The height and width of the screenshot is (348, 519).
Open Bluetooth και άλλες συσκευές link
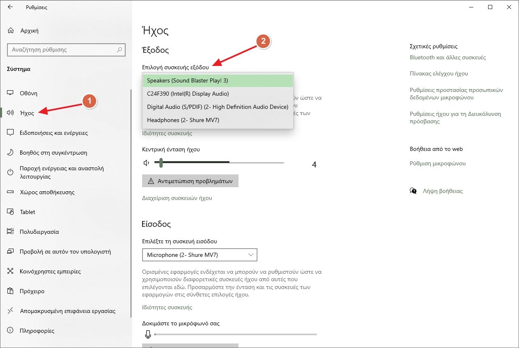[448, 57]
